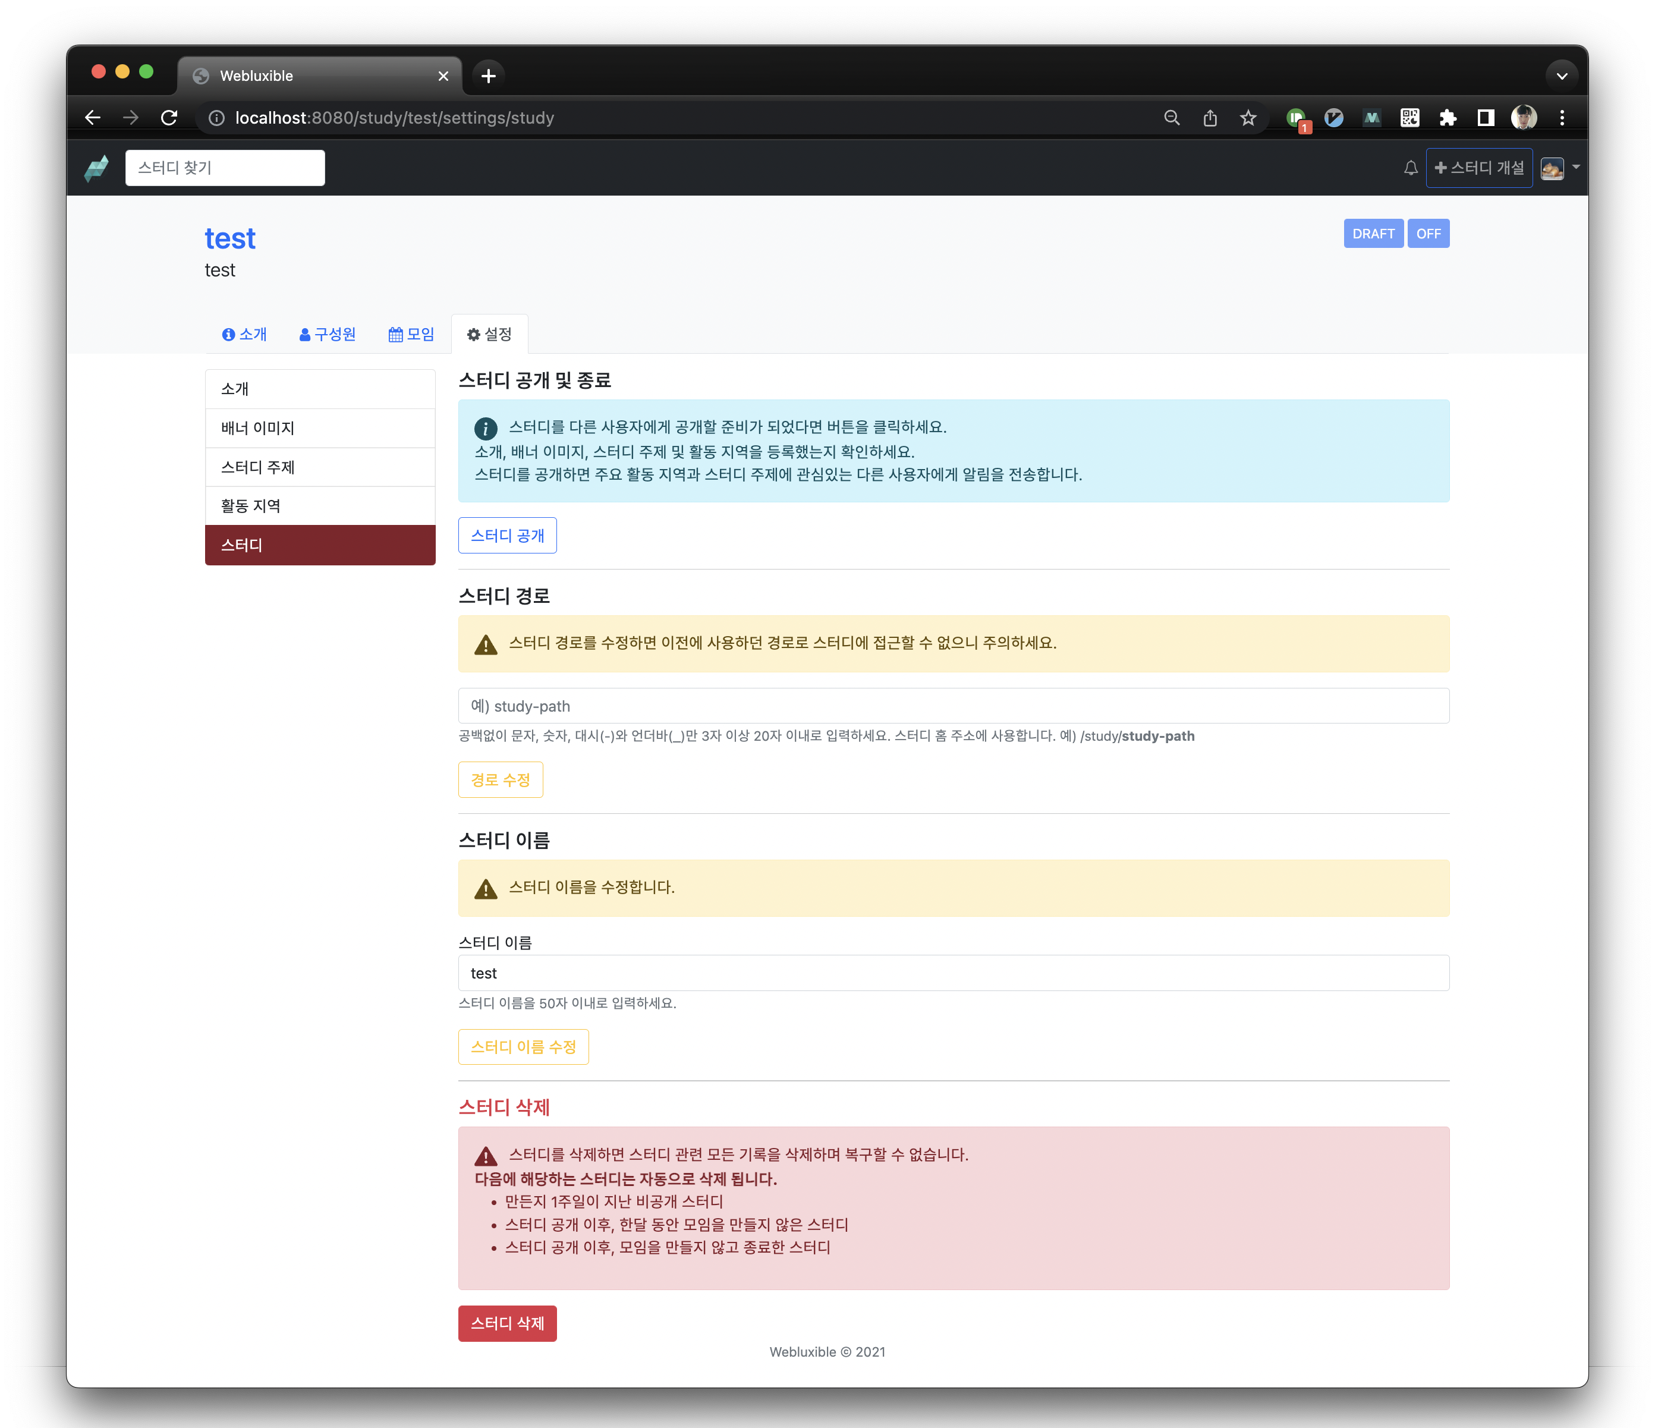
Task: Click the study-path input field
Action: click(953, 706)
